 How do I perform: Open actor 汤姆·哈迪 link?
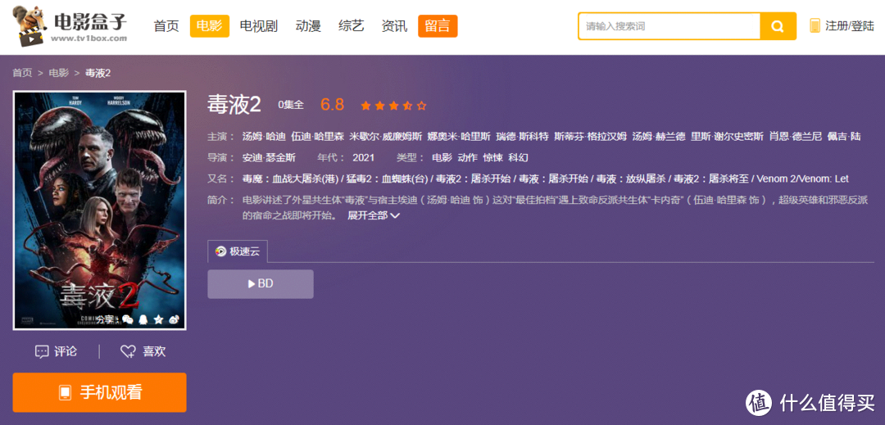(x=264, y=137)
